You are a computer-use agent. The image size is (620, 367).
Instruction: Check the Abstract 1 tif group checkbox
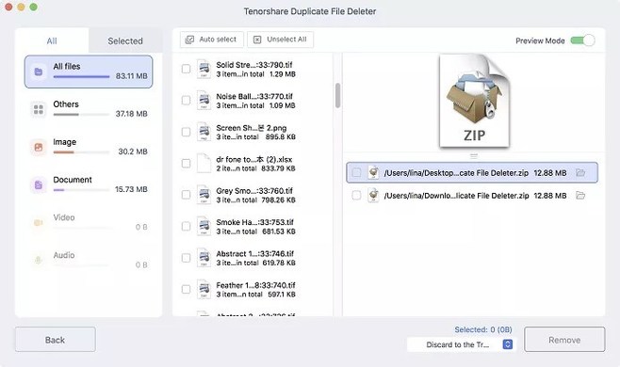pyautogui.click(x=186, y=258)
